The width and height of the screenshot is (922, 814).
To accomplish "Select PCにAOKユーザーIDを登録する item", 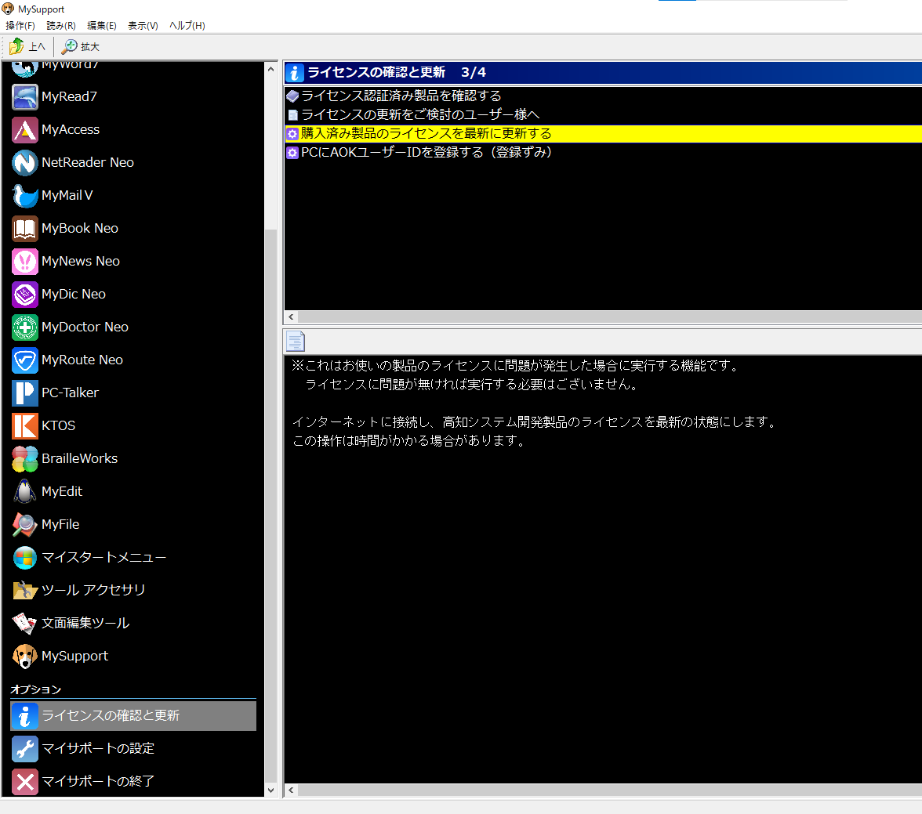I will [426, 153].
